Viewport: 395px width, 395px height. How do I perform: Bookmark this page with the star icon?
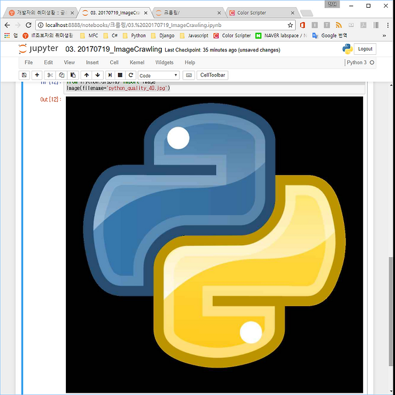coord(290,25)
